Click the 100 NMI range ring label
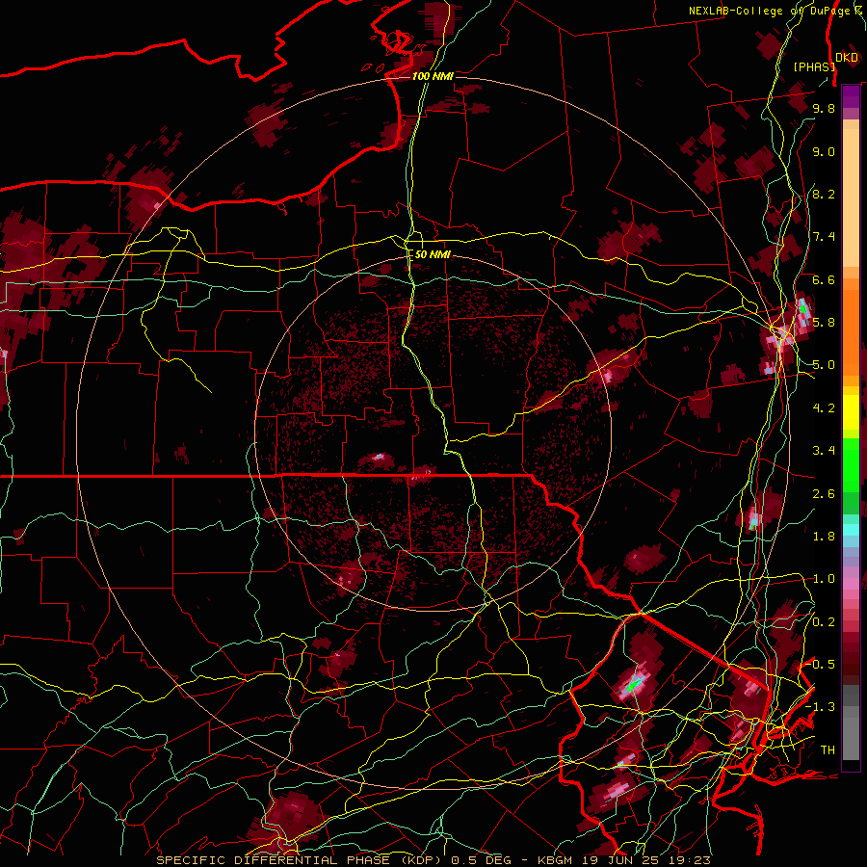The width and height of the screenshot is (867, 867). click(433, 76)
